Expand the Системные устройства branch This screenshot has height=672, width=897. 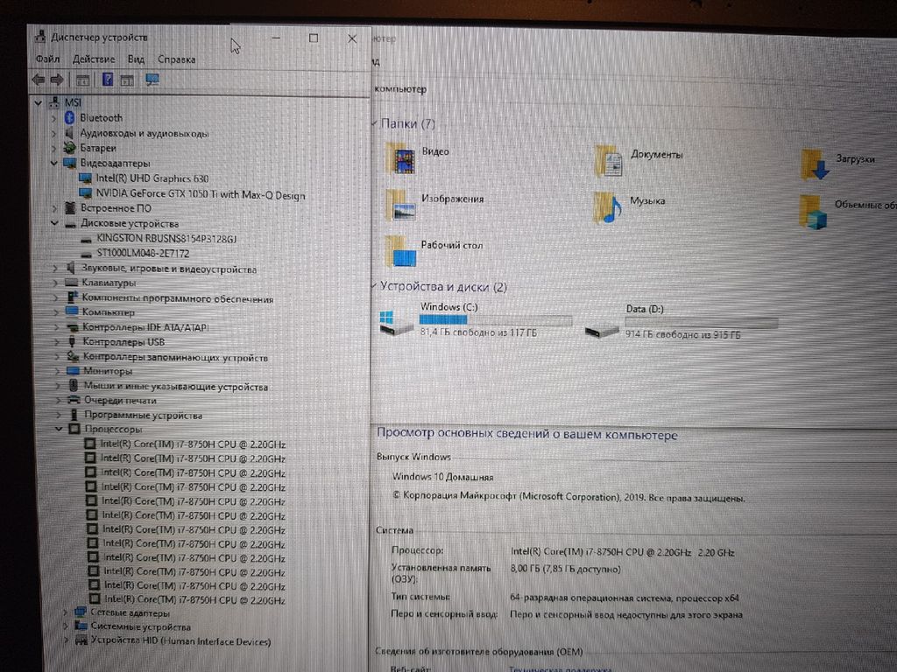click(x=66, y=626)
